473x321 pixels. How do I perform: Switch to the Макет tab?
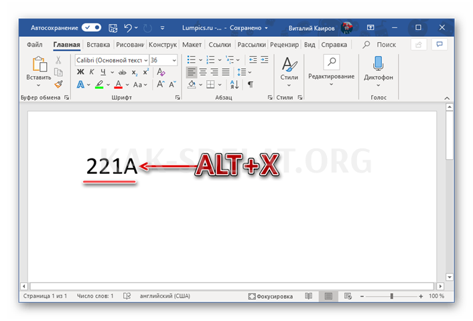coord(192,45)
